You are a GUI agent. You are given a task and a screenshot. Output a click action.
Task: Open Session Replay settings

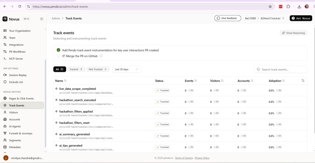tap(18, 75)
